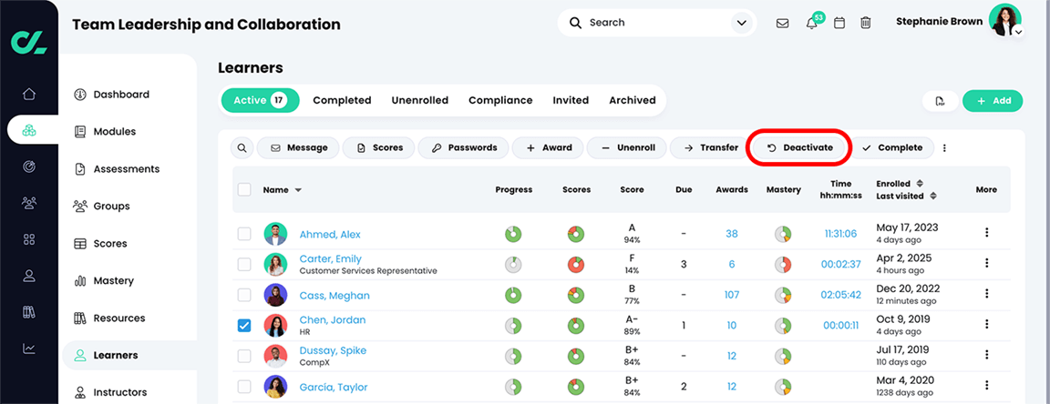Open More menu for Cass, Meghan

point(986,294)
